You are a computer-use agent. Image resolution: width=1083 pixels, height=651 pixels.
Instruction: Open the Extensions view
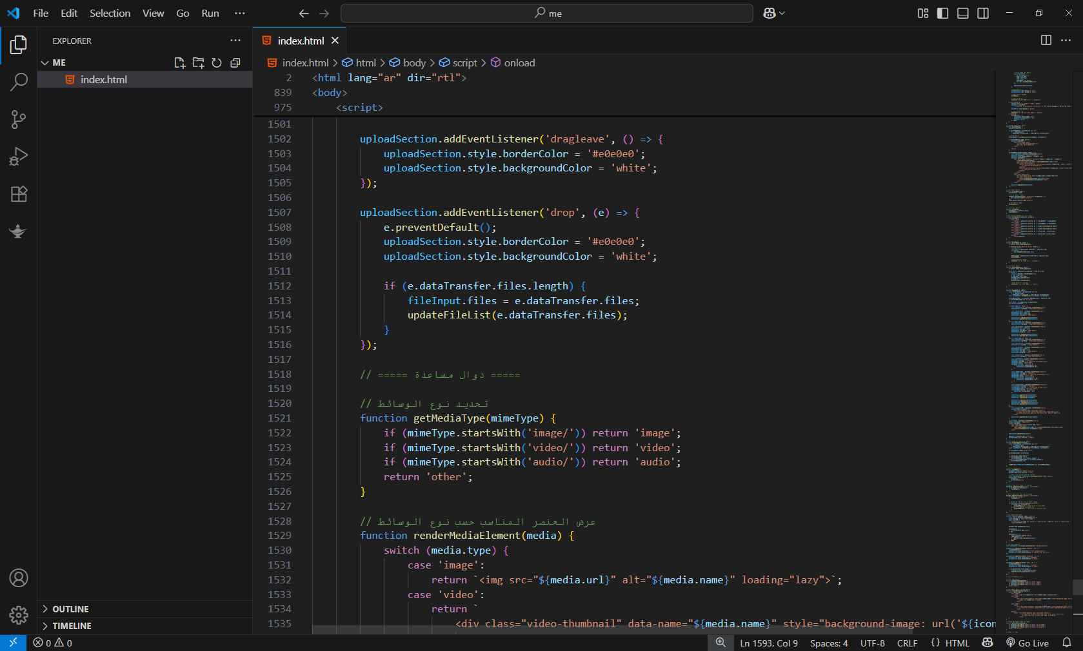click(19, 194)
